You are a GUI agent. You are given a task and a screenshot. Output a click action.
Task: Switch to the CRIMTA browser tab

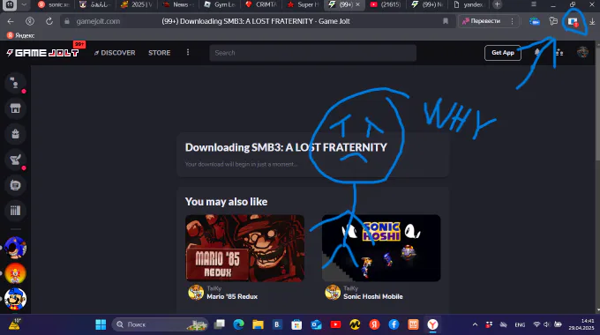[261, 4]
